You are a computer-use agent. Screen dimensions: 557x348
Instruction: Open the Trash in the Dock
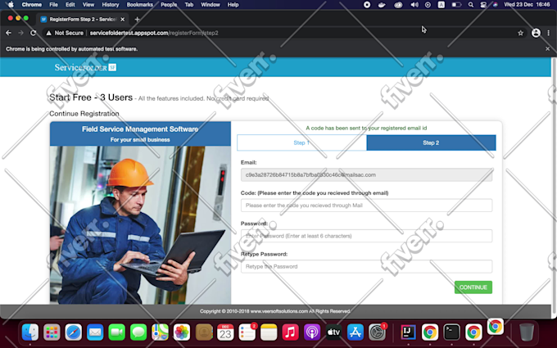[527, 332]
